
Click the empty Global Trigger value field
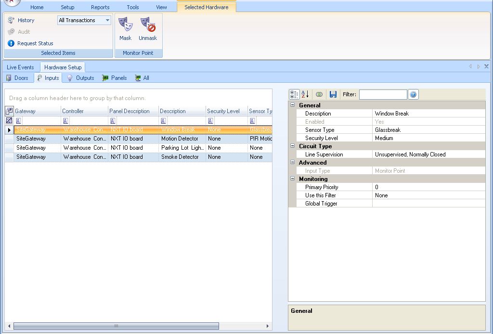(429, 203)
